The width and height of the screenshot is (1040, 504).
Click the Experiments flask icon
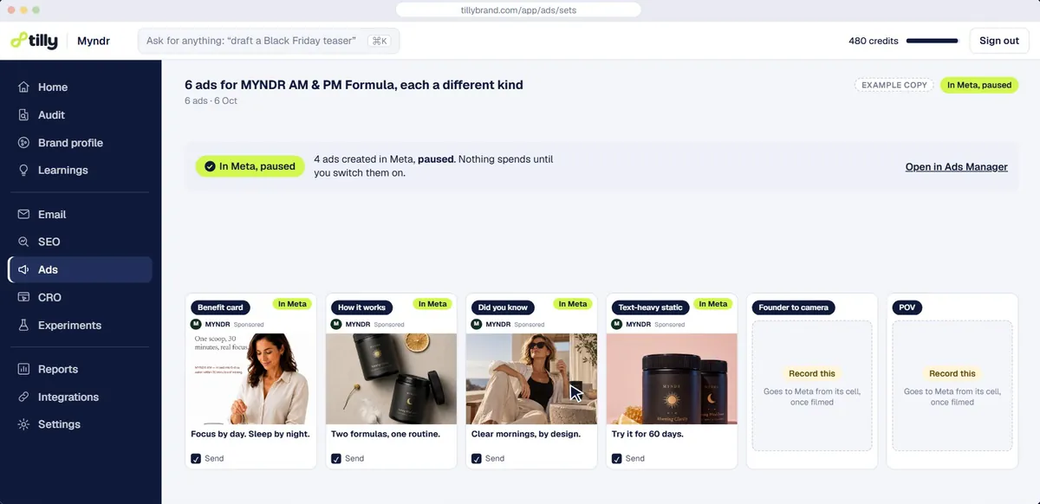(x=23, y=326)
